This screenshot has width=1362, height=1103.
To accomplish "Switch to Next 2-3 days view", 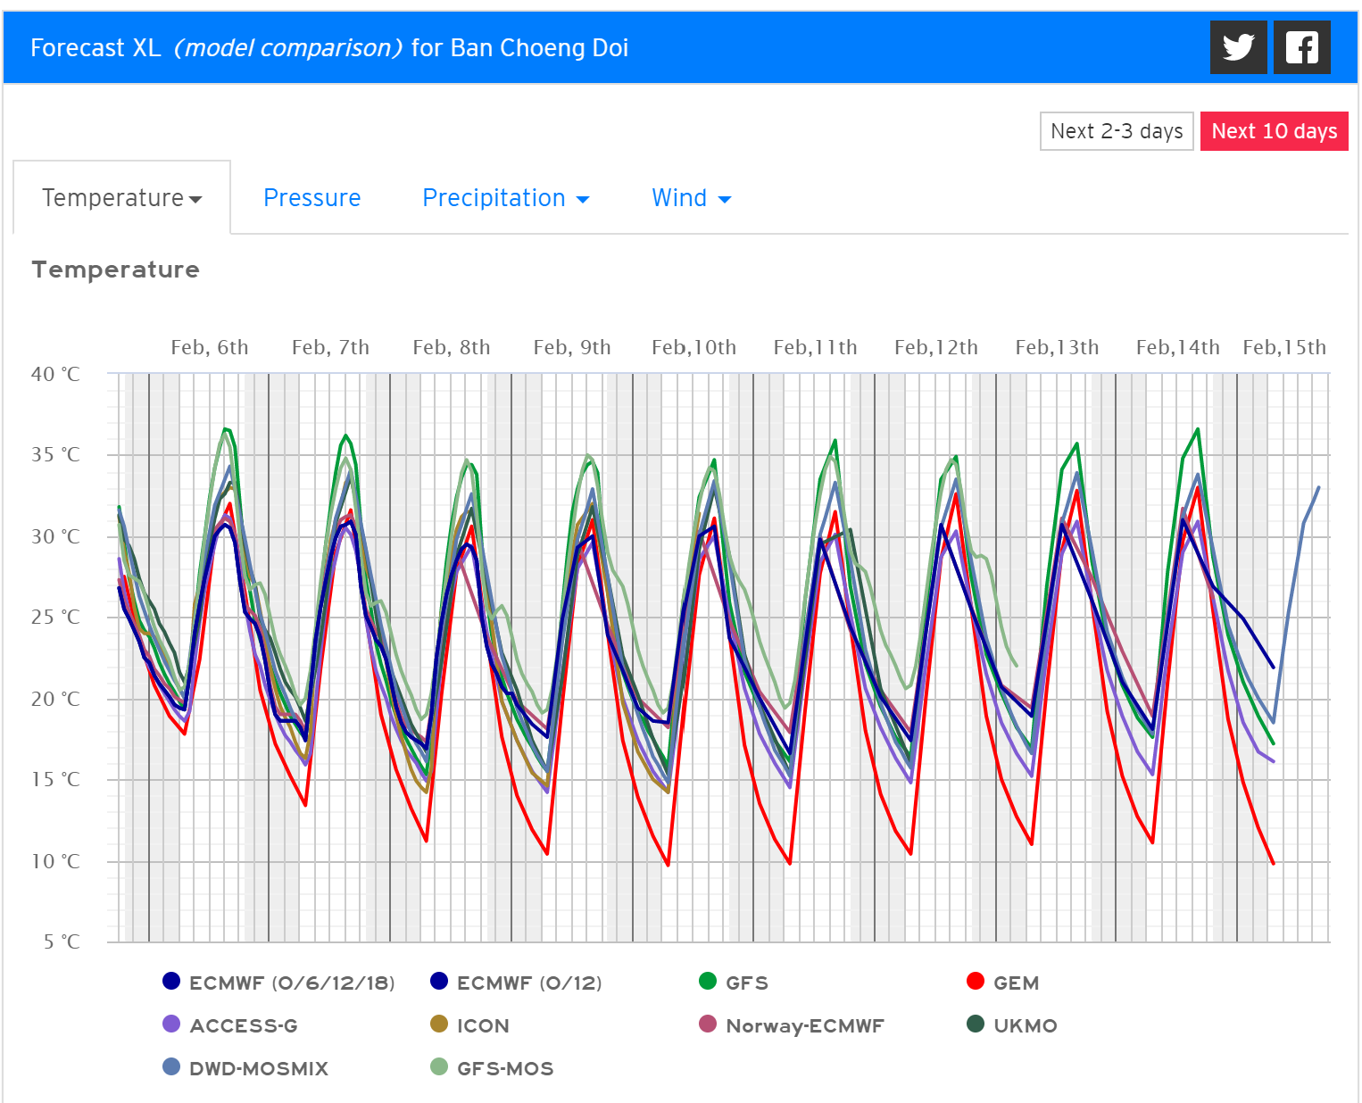I will click(x=1117, y=131).
